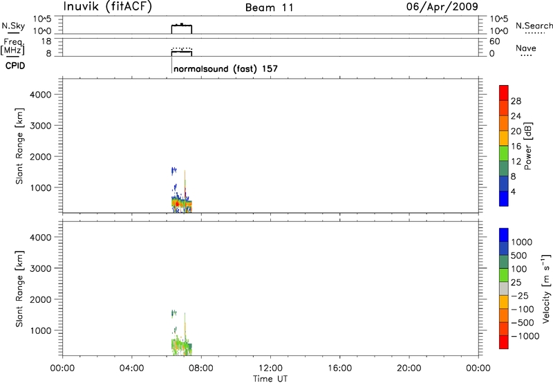Click the 'Velocity [m s⁻¹]' colorbar label
The height and width of the screenshot is (383, 553).
pos(545,288)
